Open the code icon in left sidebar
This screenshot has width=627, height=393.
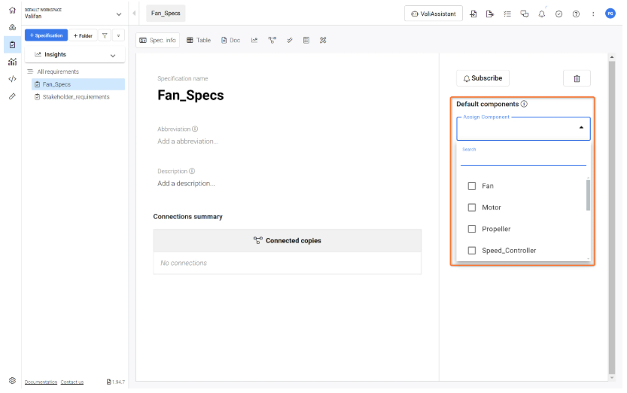(x=12, y=79)
